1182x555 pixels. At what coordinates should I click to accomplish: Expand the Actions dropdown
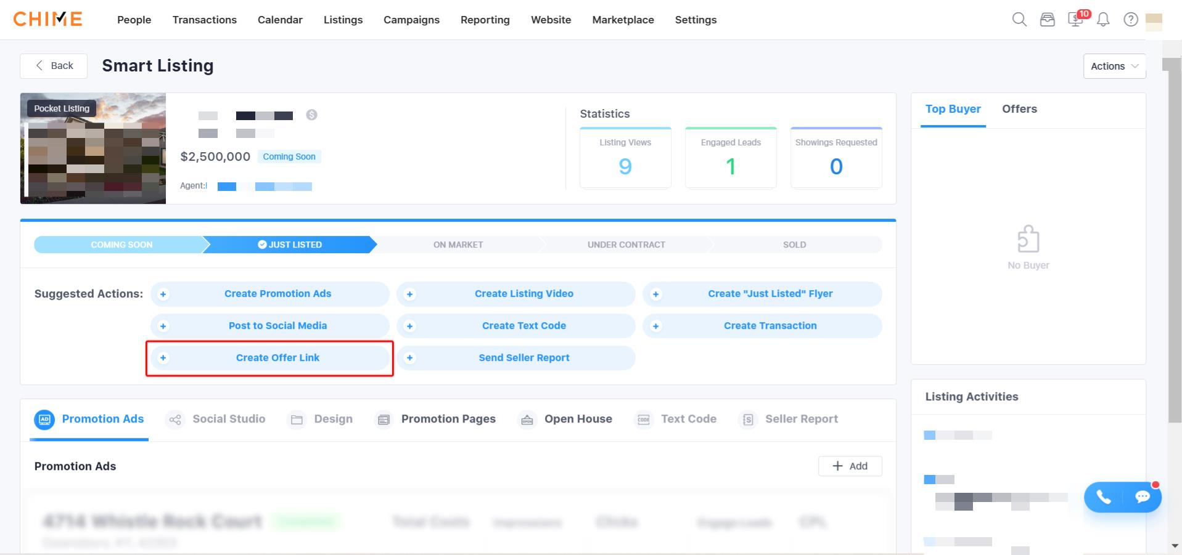[x=1115, y=66]
